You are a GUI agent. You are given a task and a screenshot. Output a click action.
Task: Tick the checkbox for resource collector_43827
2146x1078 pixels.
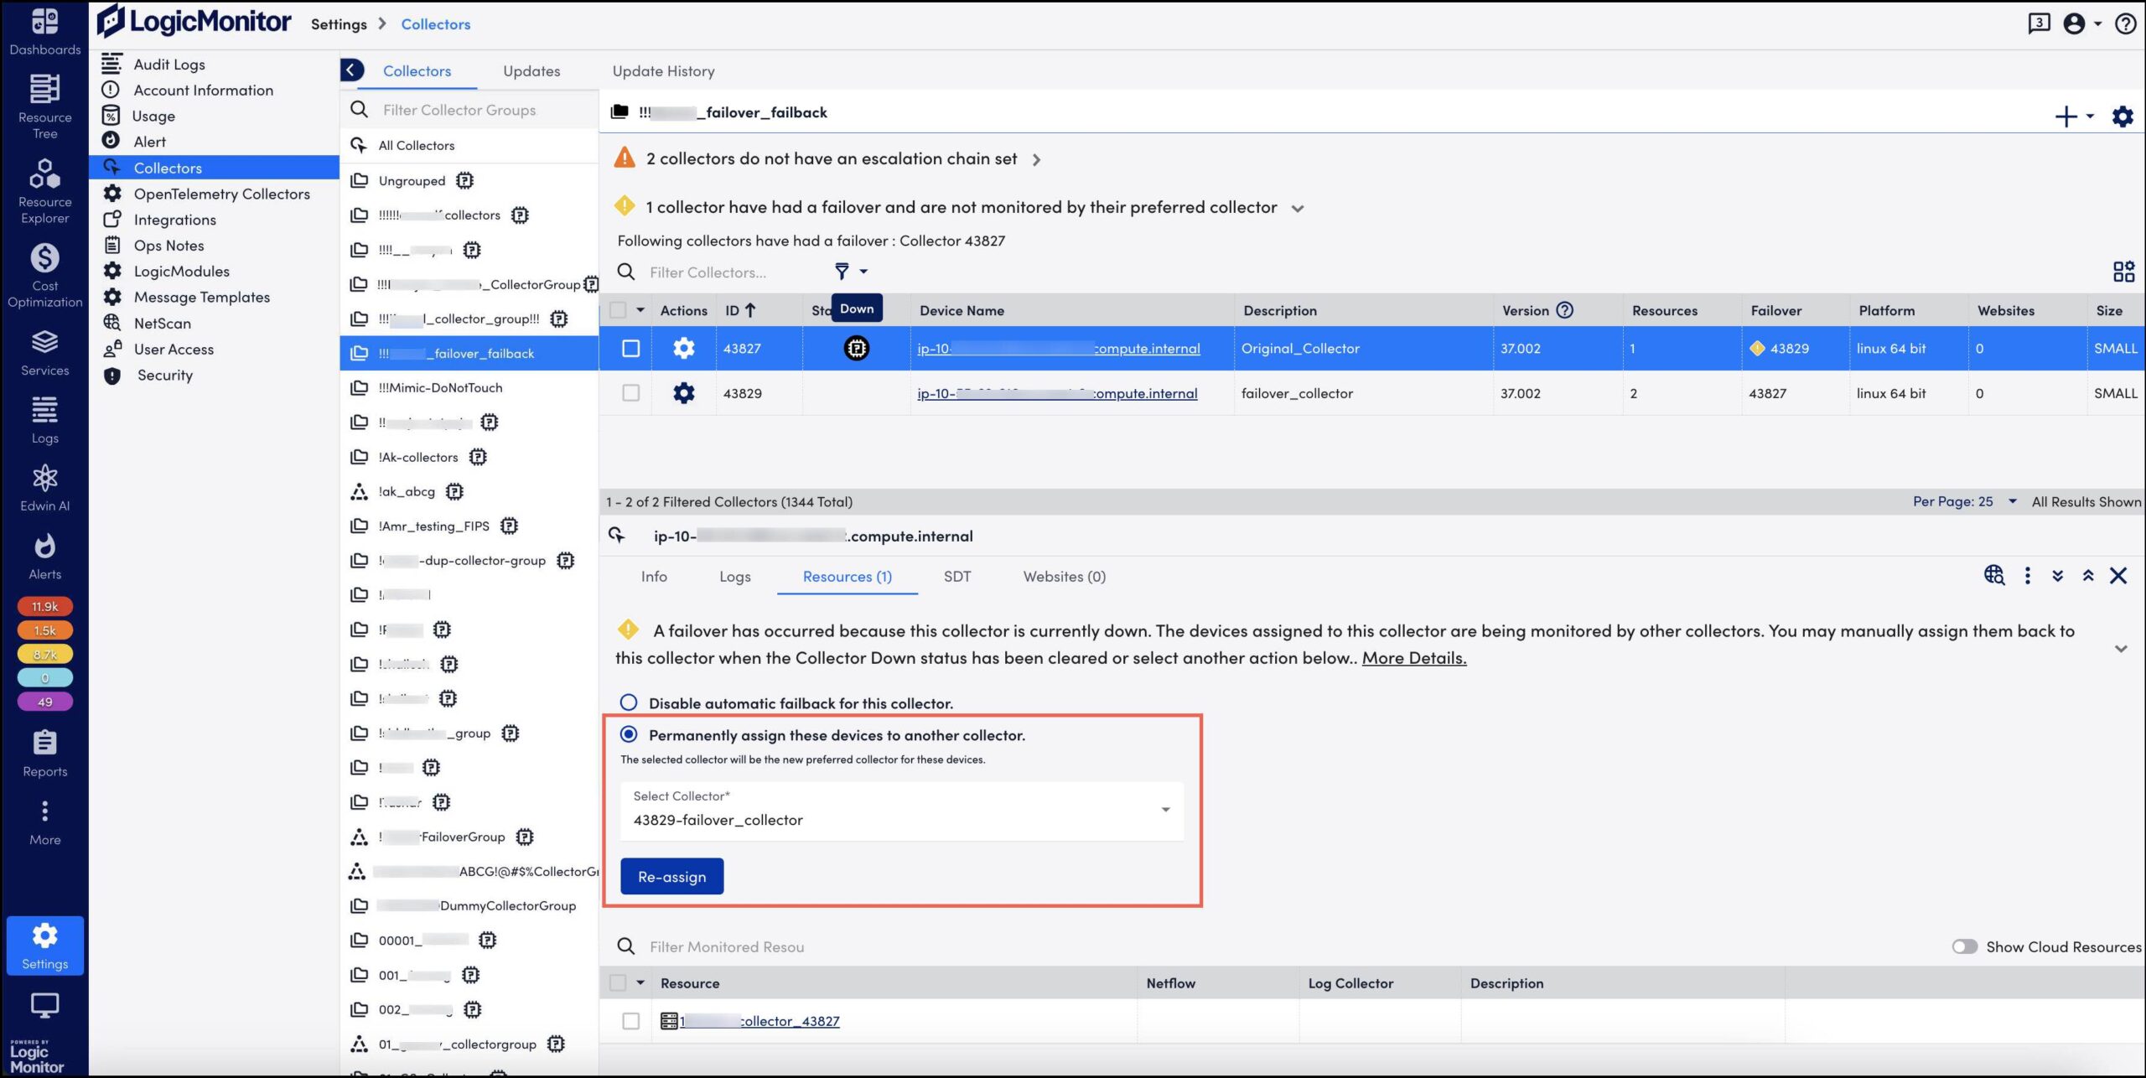[x=630, y=1020]
